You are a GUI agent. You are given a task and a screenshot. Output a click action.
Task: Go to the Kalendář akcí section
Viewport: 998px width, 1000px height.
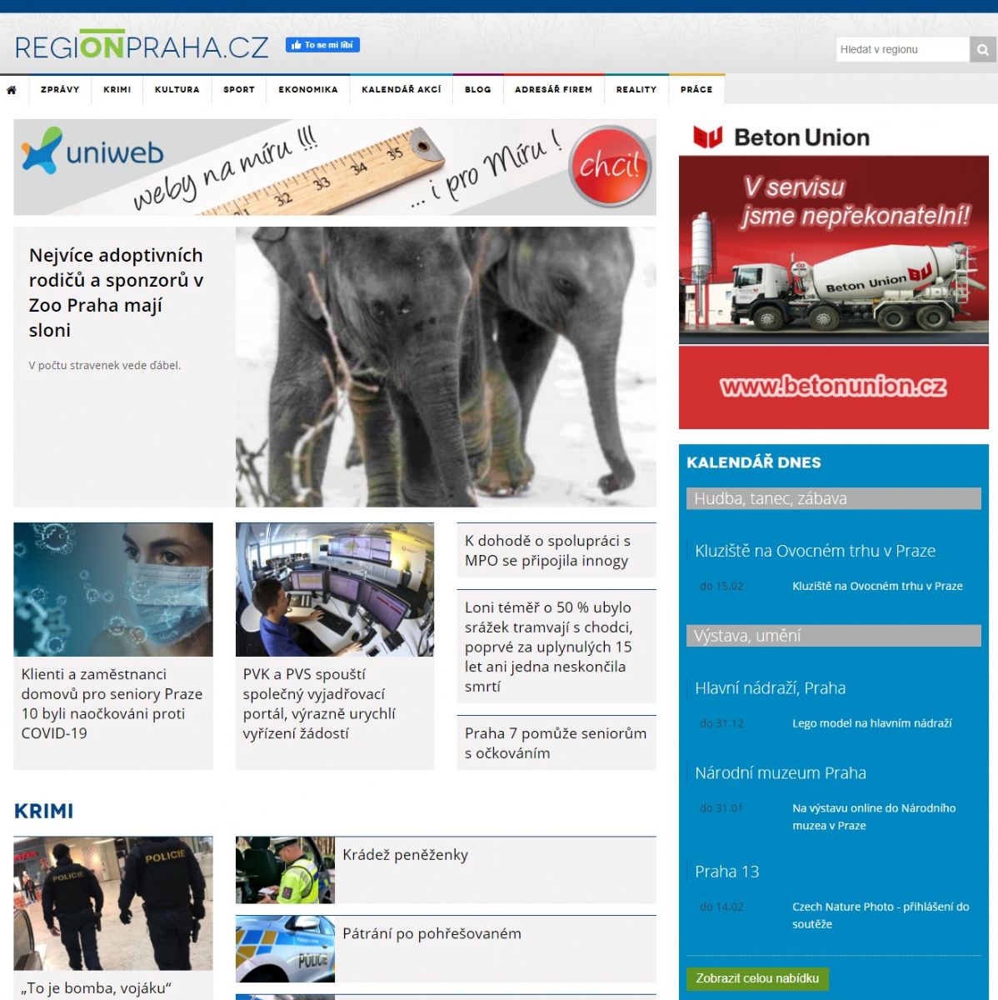[401, 90]
